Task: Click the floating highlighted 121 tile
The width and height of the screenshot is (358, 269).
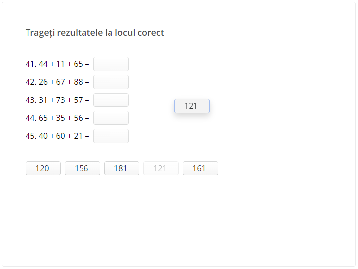Action: point(192,106)
